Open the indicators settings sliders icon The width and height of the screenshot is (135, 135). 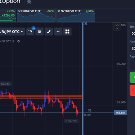click(x=40, y=32)
